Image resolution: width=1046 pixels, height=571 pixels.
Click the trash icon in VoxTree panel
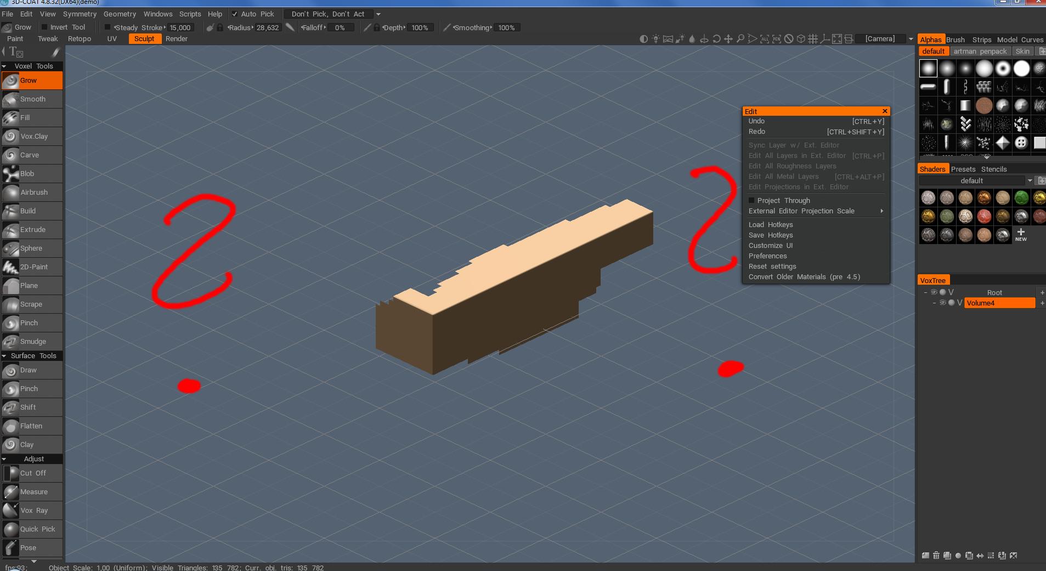tap(936, 555)
